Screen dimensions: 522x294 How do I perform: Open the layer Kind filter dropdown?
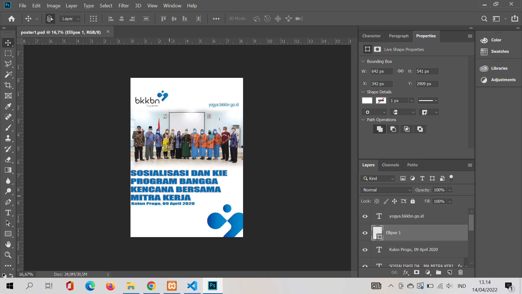pos(378,179)
